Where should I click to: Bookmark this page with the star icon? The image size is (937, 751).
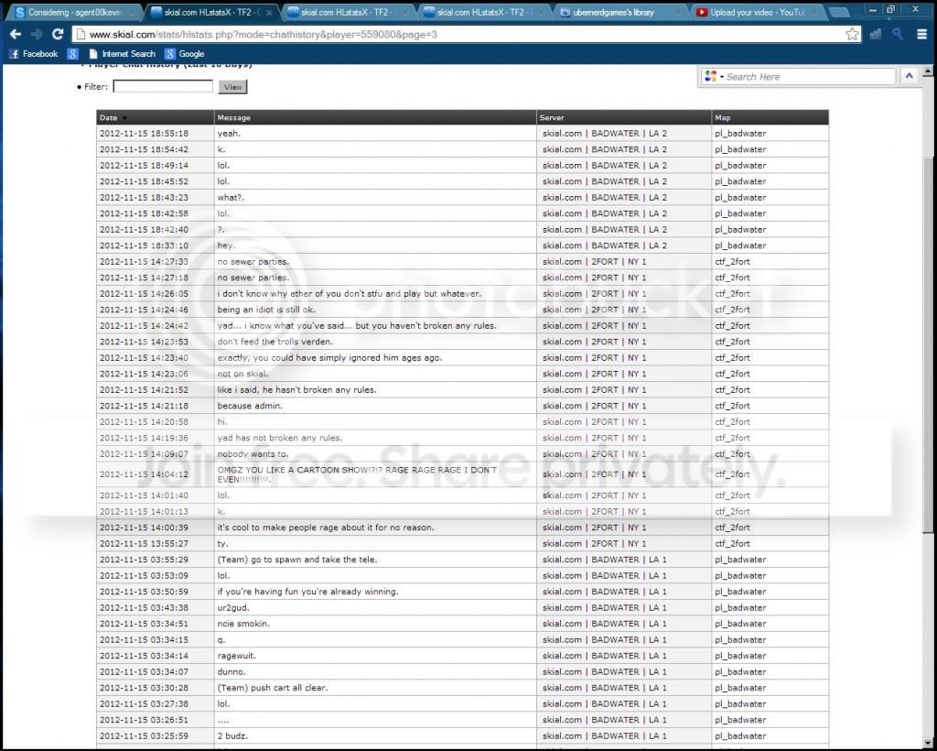[x=852, y=34]
